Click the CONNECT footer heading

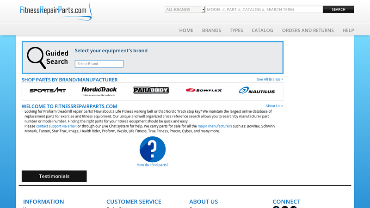(286, 202)
